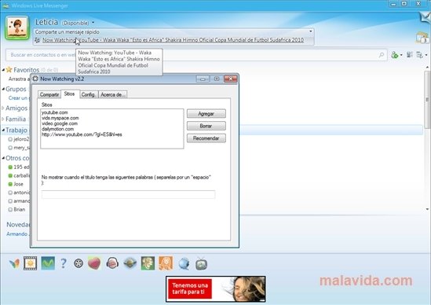Click the magnifier search icon

[x=382, y=55]
